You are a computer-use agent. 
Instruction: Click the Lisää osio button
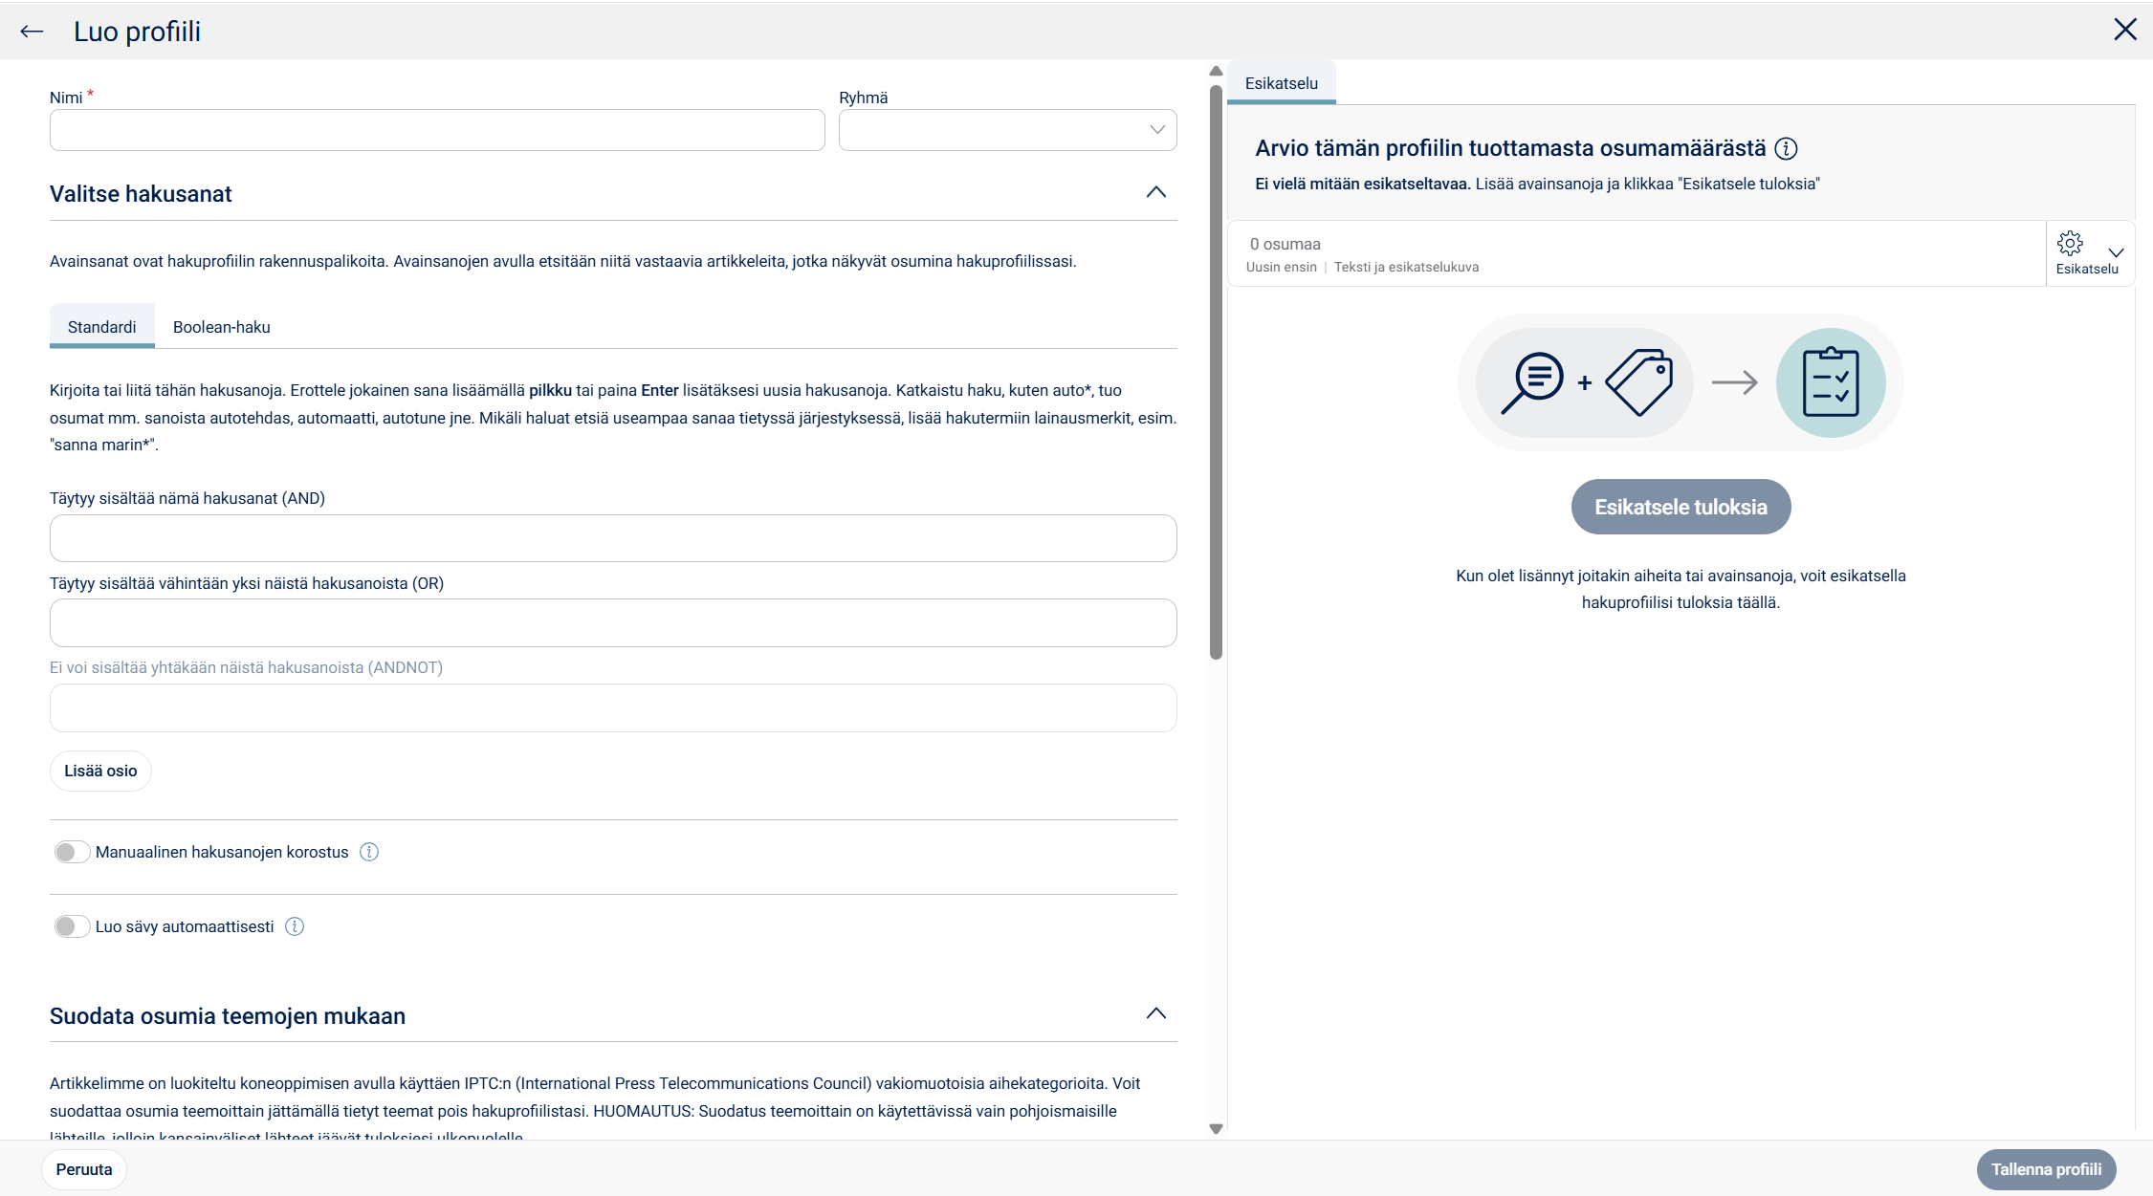[x=100, y=771]
